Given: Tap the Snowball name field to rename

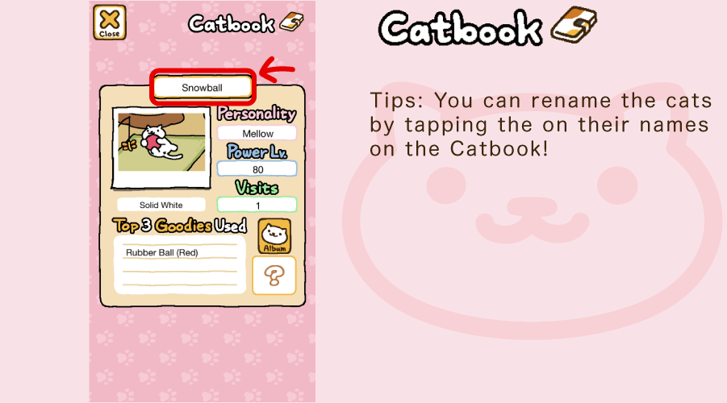Looking at the screenshot, I should tap(203, 88).
